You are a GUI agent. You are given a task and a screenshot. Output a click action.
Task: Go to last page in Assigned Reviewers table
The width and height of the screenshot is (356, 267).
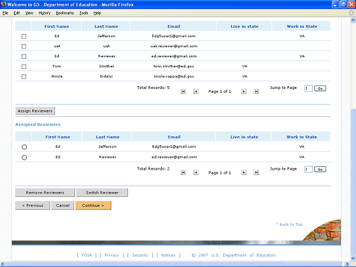click(256, 172)
